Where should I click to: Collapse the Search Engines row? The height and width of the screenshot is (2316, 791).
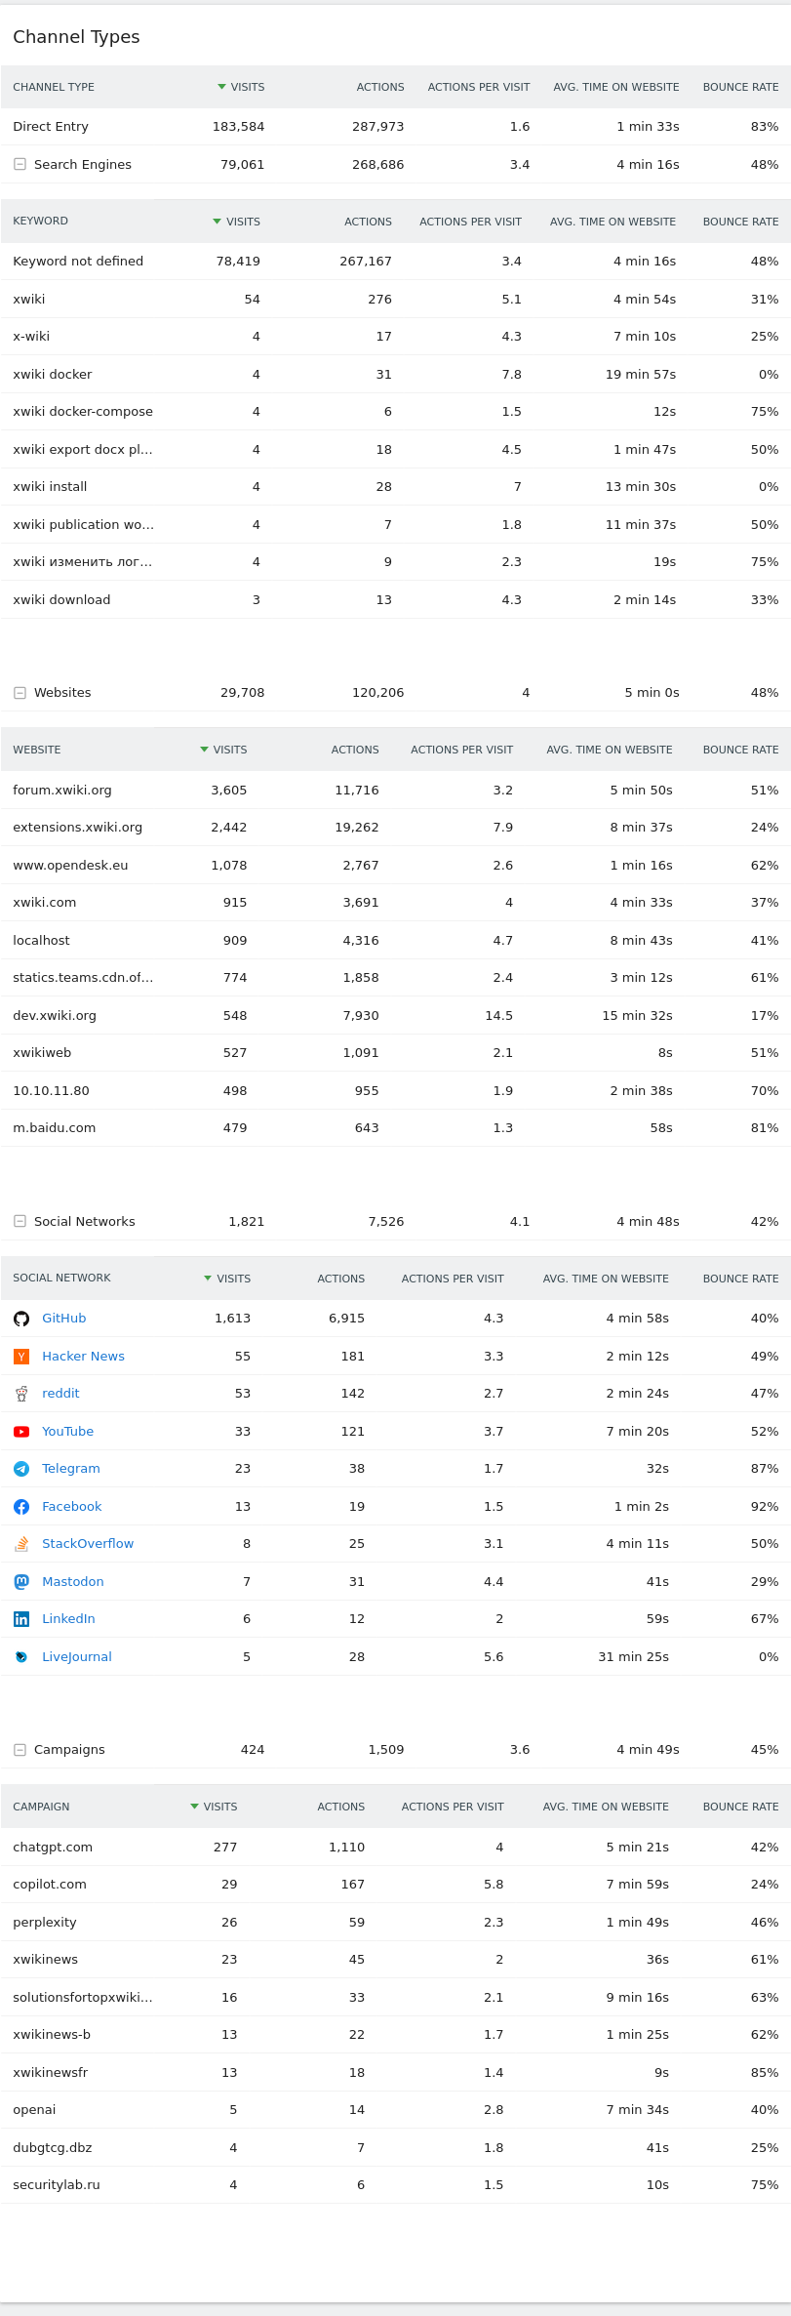point(20,164)
